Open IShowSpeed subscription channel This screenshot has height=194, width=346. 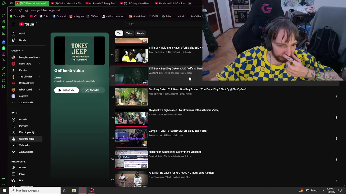point(26,89)
